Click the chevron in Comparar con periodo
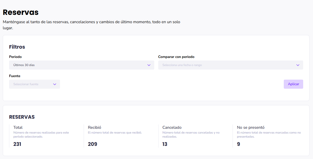Image resolution: width=313 pixels, height=159 pixels. [298, 65]
